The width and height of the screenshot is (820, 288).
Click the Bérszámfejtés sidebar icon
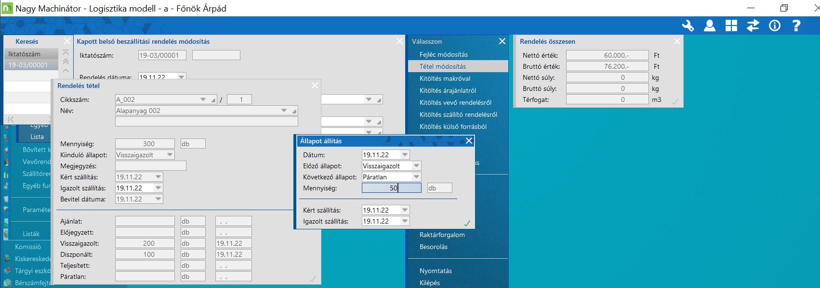pos(7,283)
